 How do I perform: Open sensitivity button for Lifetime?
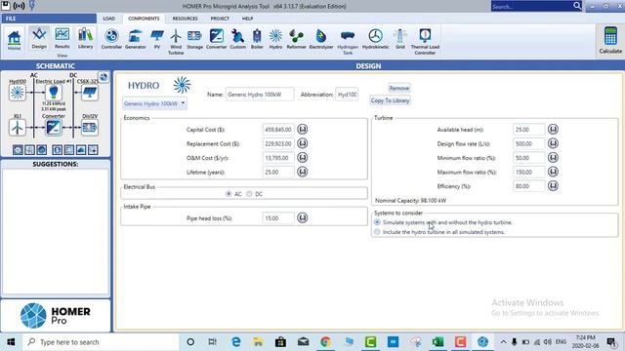coord(302,172)
